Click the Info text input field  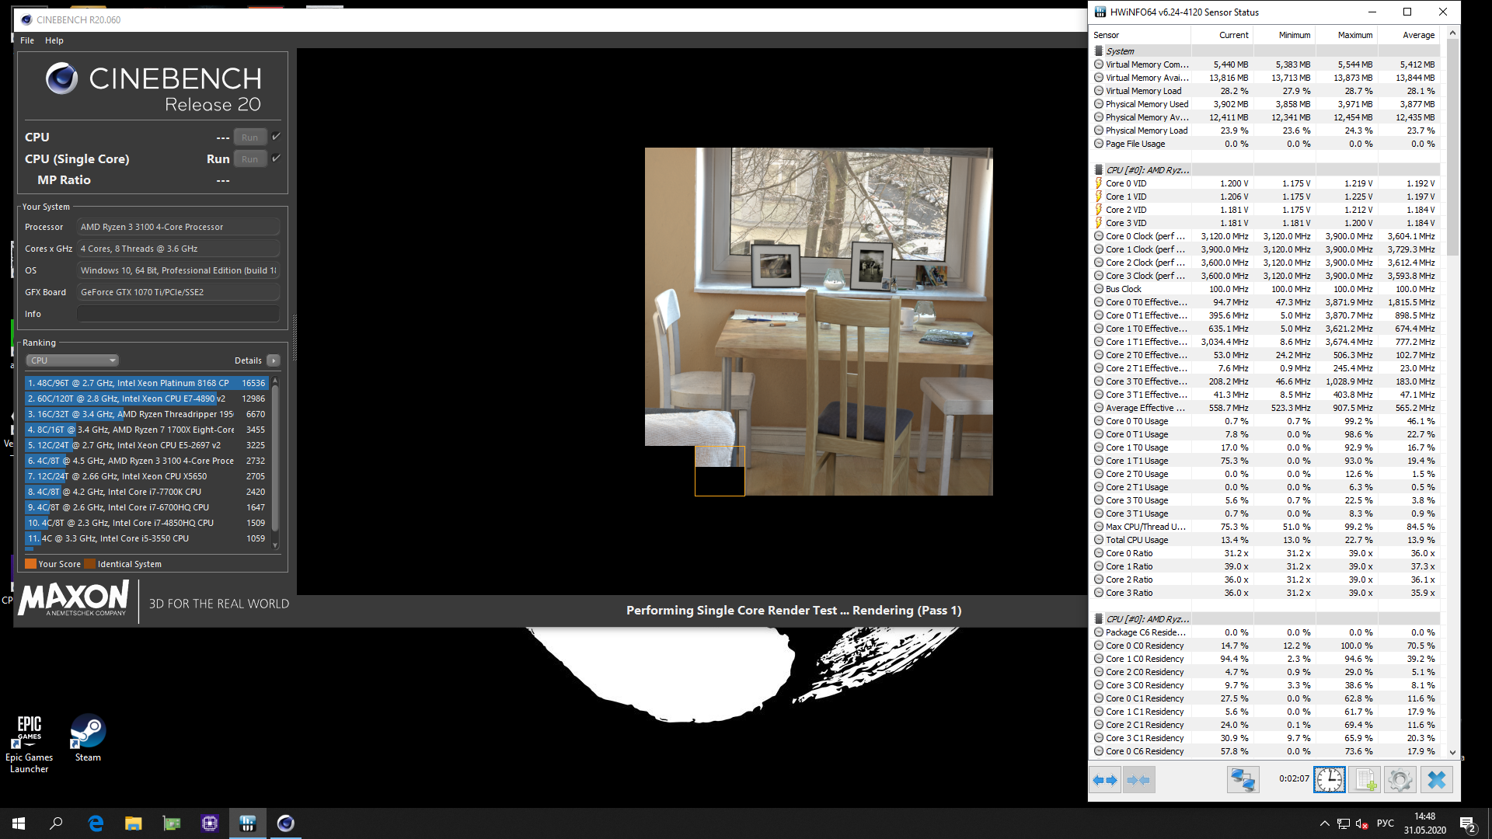178,314
